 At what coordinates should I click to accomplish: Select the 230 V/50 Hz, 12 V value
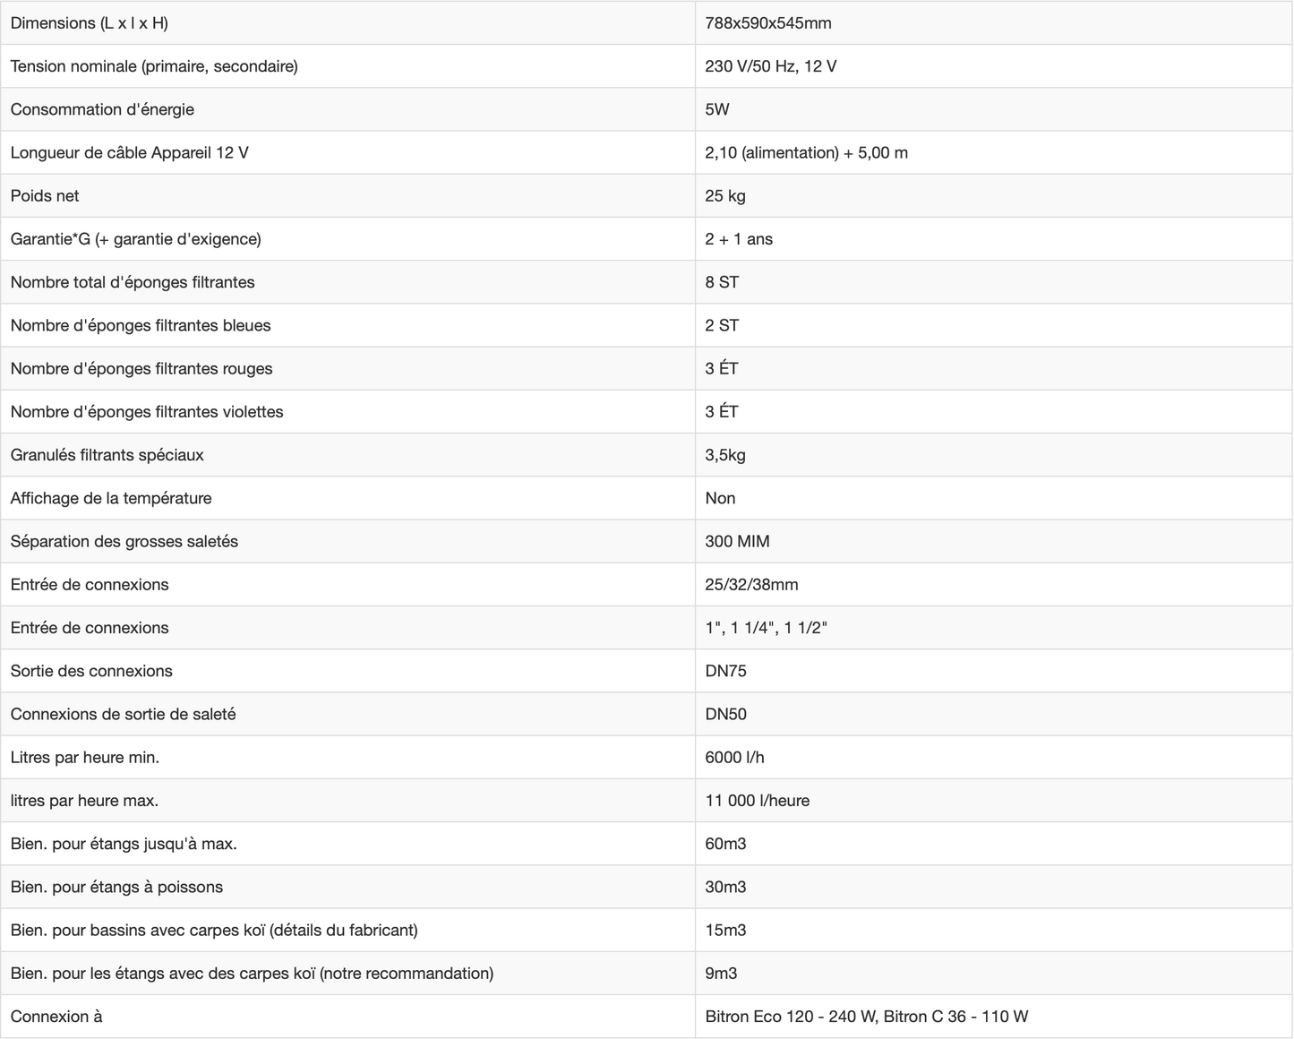(770, 66)
